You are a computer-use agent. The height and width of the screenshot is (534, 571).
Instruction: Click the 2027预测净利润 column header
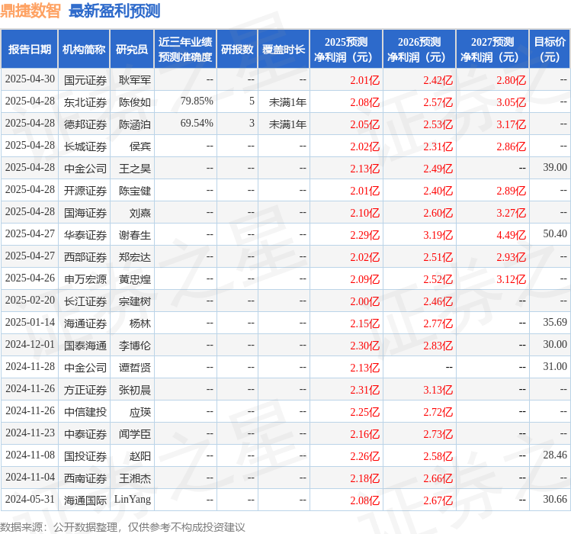coord(492,50)
